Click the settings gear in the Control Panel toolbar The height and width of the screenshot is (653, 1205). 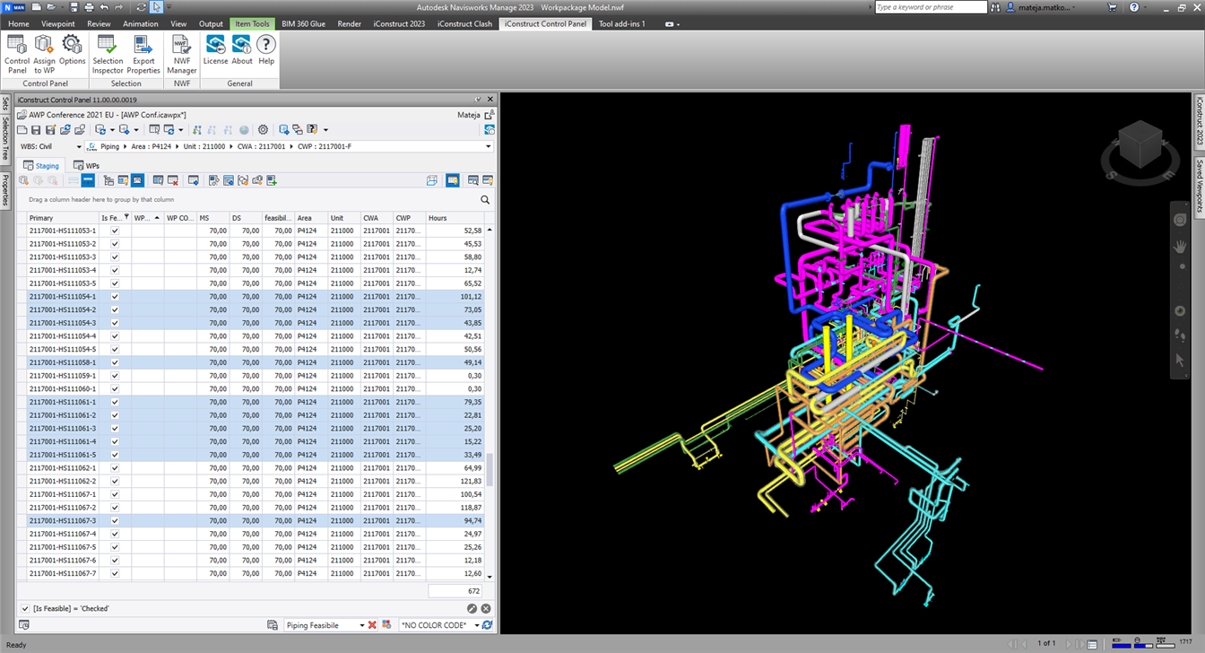263,130
